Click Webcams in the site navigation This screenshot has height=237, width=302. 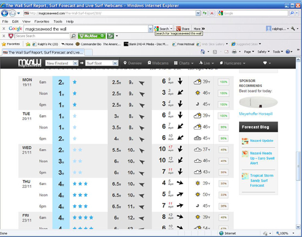tap(158, 63)
